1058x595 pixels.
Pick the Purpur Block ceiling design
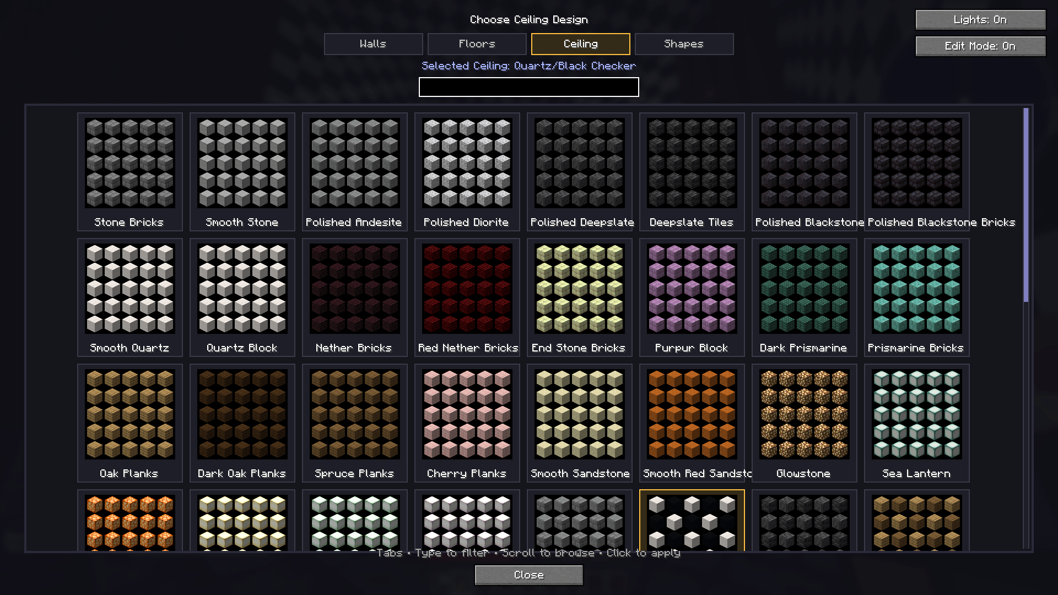coord(692,297)
